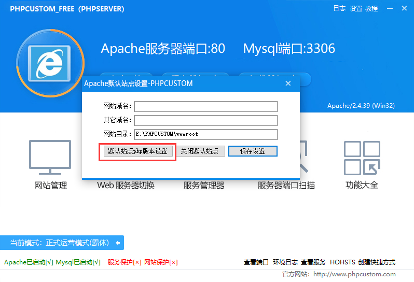Screen dimensions: 414x282
Task: Click the 当前模式 正式运营模式 banner
Action: 62,243
